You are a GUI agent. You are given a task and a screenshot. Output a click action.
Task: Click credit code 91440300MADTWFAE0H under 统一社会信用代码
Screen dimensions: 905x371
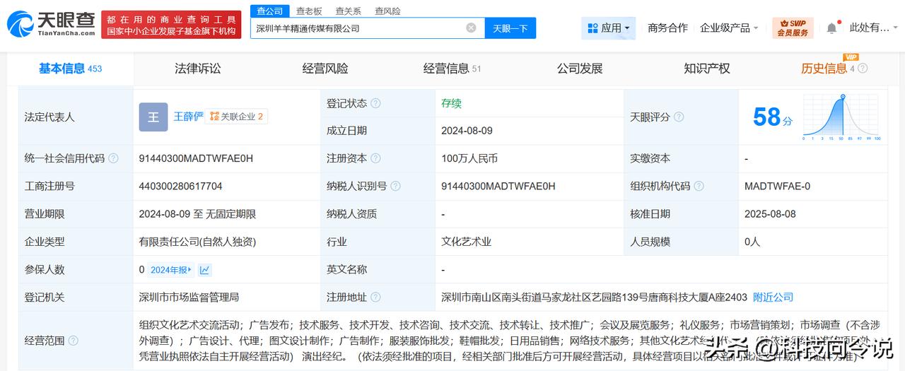196,158
